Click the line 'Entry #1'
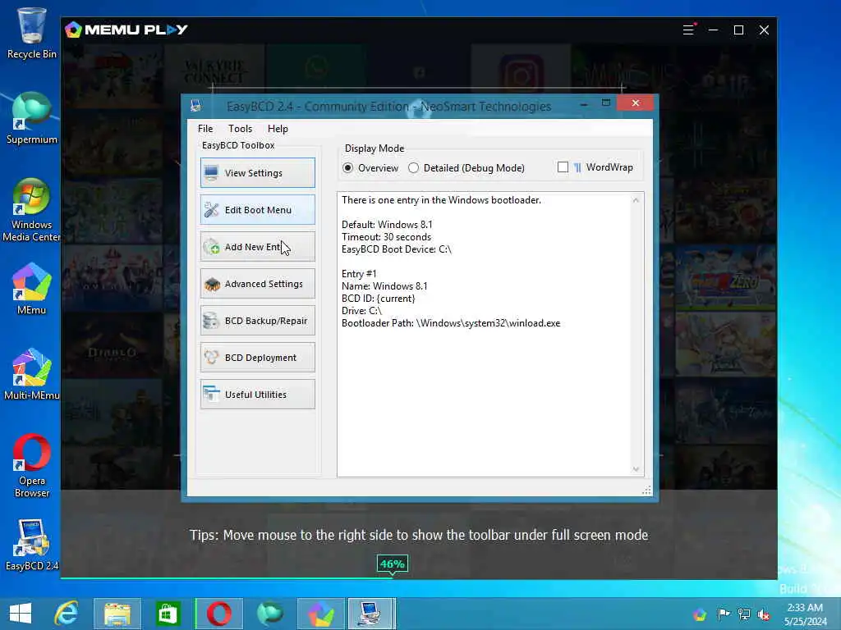 point(359,274)
